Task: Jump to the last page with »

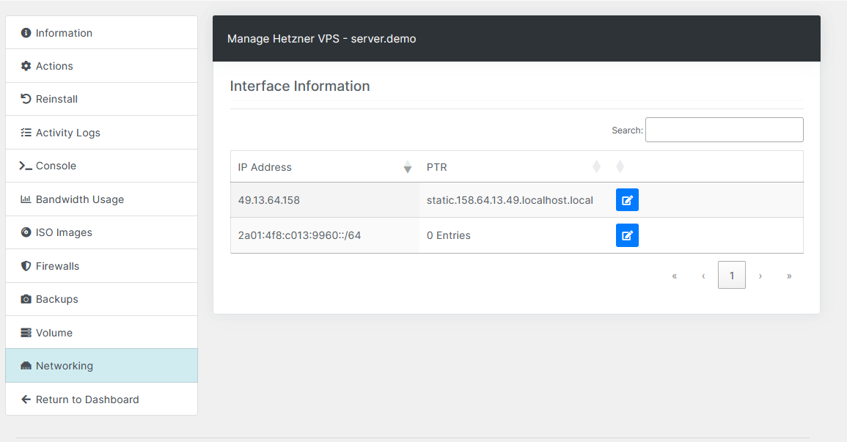Action: [789, 276]
